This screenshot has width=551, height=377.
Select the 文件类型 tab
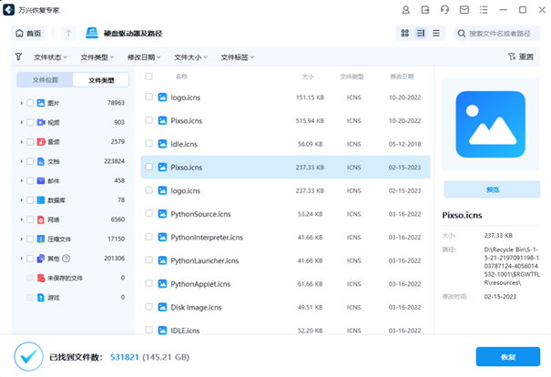tap(101, 80)
